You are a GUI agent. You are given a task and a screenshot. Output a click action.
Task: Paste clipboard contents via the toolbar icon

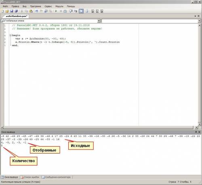(31, 11)
